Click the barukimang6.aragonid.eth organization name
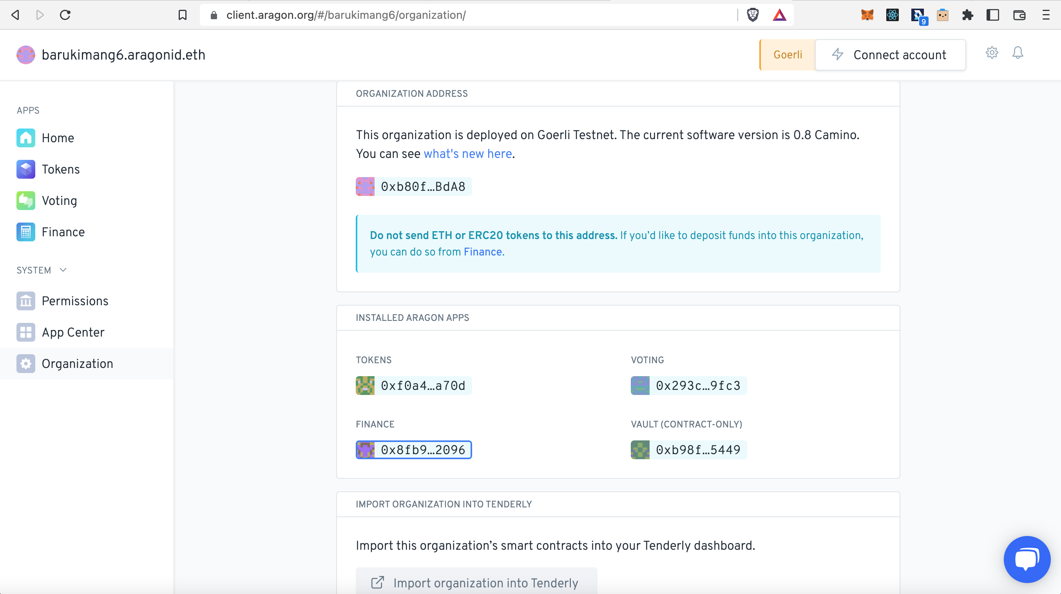This screenshot has width=1061, height=594. [123, 55]
